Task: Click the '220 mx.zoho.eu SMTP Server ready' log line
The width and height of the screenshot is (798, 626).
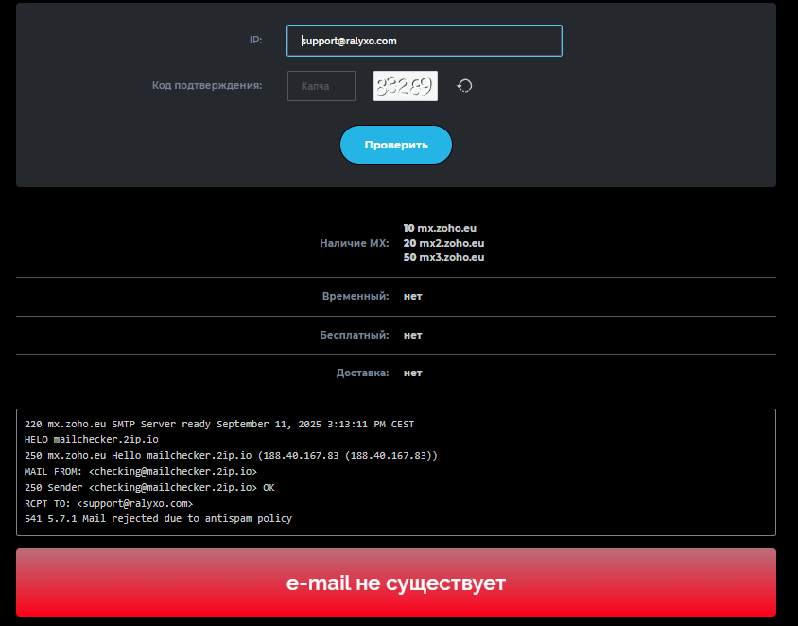Action: click(x=219, y=424)
